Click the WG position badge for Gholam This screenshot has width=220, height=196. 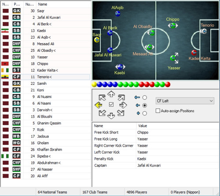point(16,143)
